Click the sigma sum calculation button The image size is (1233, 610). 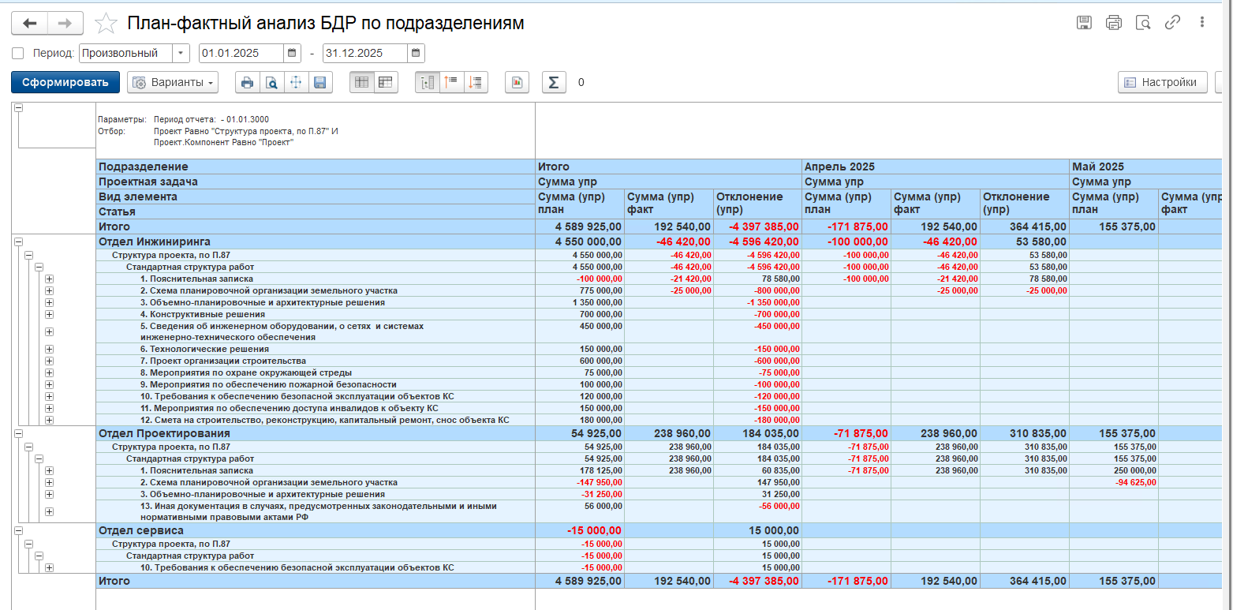(x=554, y=82)
